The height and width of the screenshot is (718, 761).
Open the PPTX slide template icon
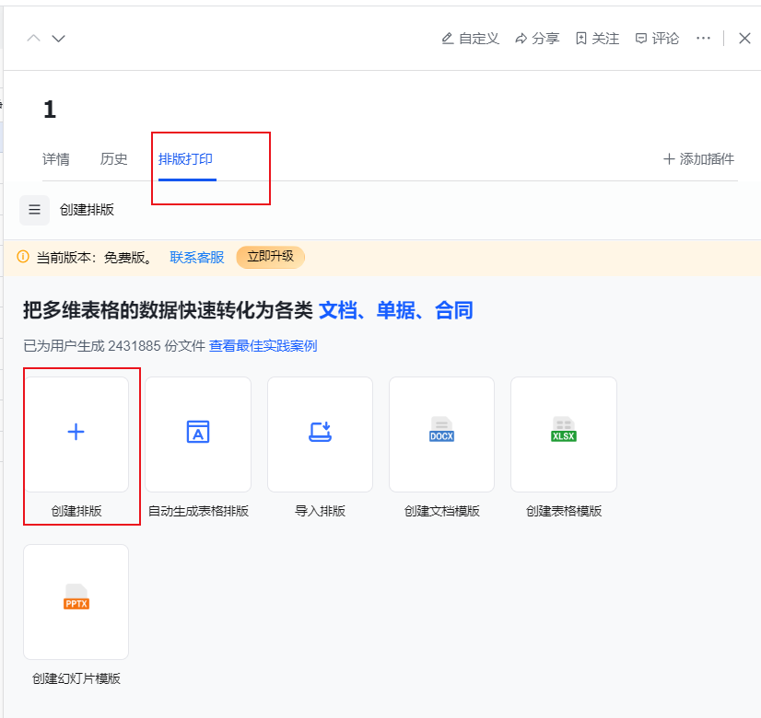click(76, 600)
